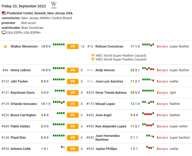Open VS details for Antoine Cobb bout
Image resolution: width=192 pixels, height=156 pixels.
[x=73, y=149]
